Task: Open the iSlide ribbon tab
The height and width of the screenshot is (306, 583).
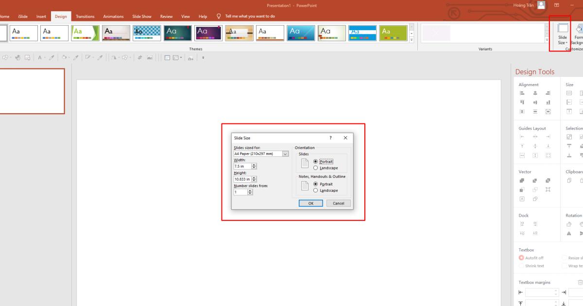Action: tap(22, 16)
